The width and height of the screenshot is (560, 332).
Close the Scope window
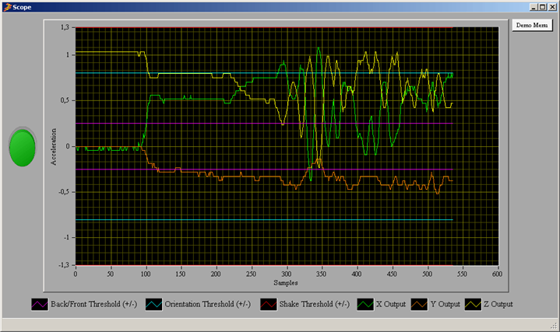(552, 7)
